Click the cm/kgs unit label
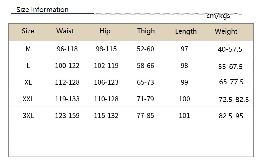 click(218, 16)
